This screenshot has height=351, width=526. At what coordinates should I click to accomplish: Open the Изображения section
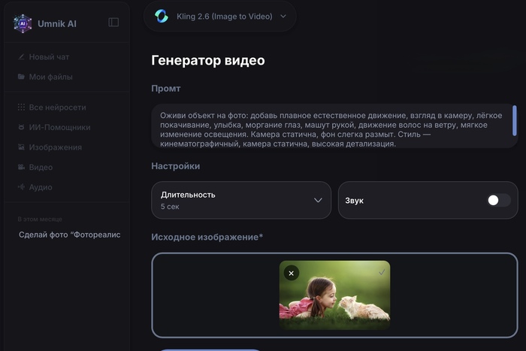point(55,147)
